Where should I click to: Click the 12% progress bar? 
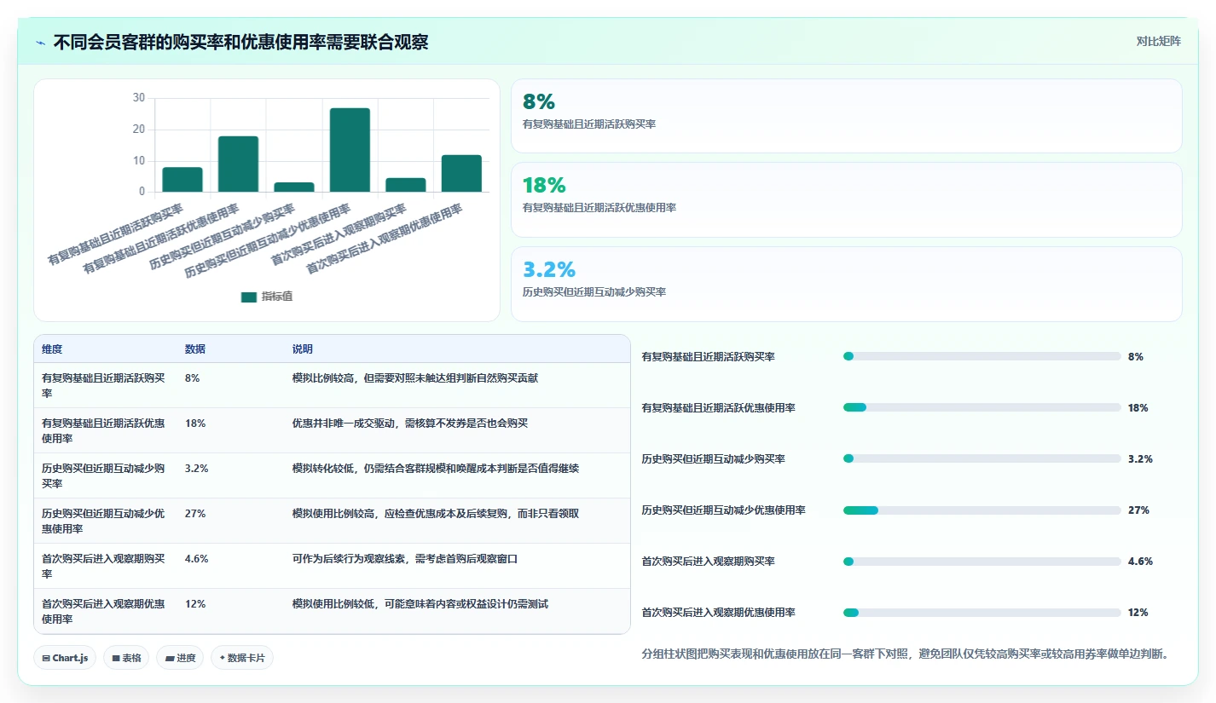[x=981, y=613]
